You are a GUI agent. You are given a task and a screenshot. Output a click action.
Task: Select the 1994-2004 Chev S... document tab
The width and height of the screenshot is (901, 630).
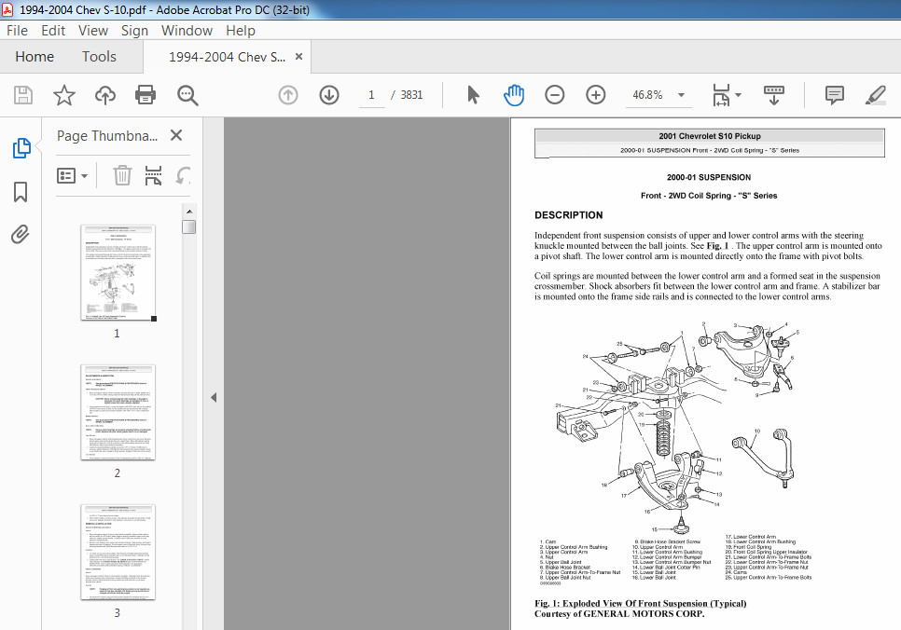click(227, 57)
